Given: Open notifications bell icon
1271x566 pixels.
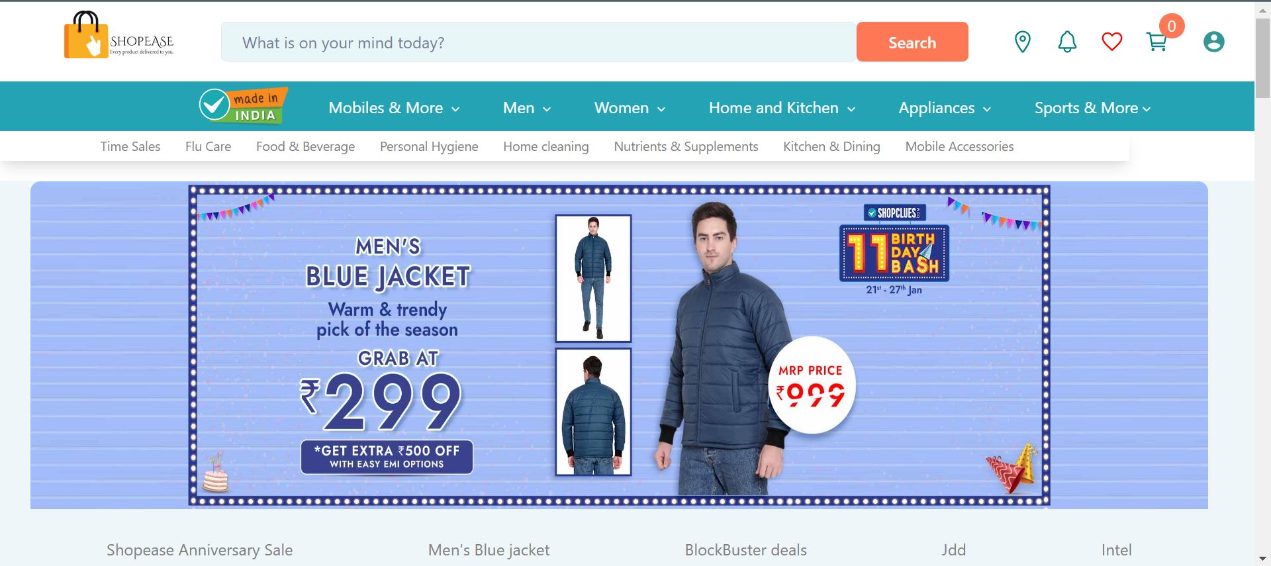Looking at the screenshot, I should point(1067,42).
